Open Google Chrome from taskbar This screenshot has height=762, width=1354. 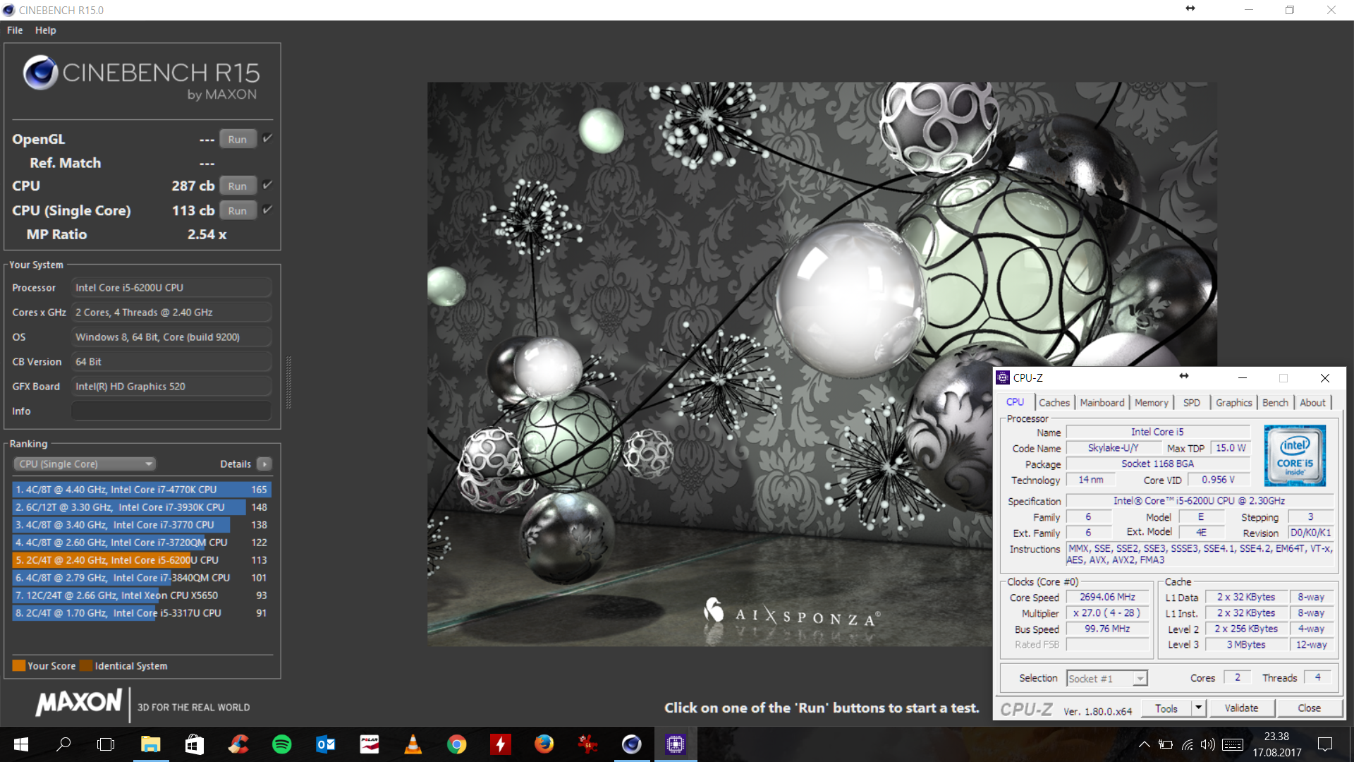point(456,744)
